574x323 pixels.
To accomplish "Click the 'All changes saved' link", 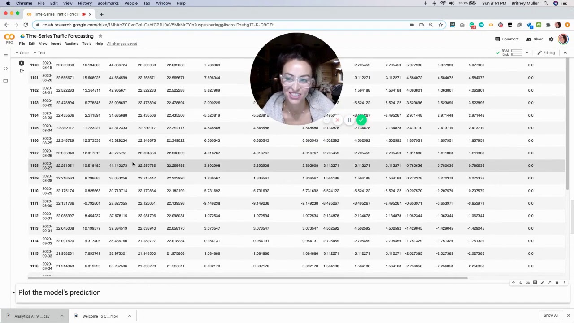I will (122, 44).
